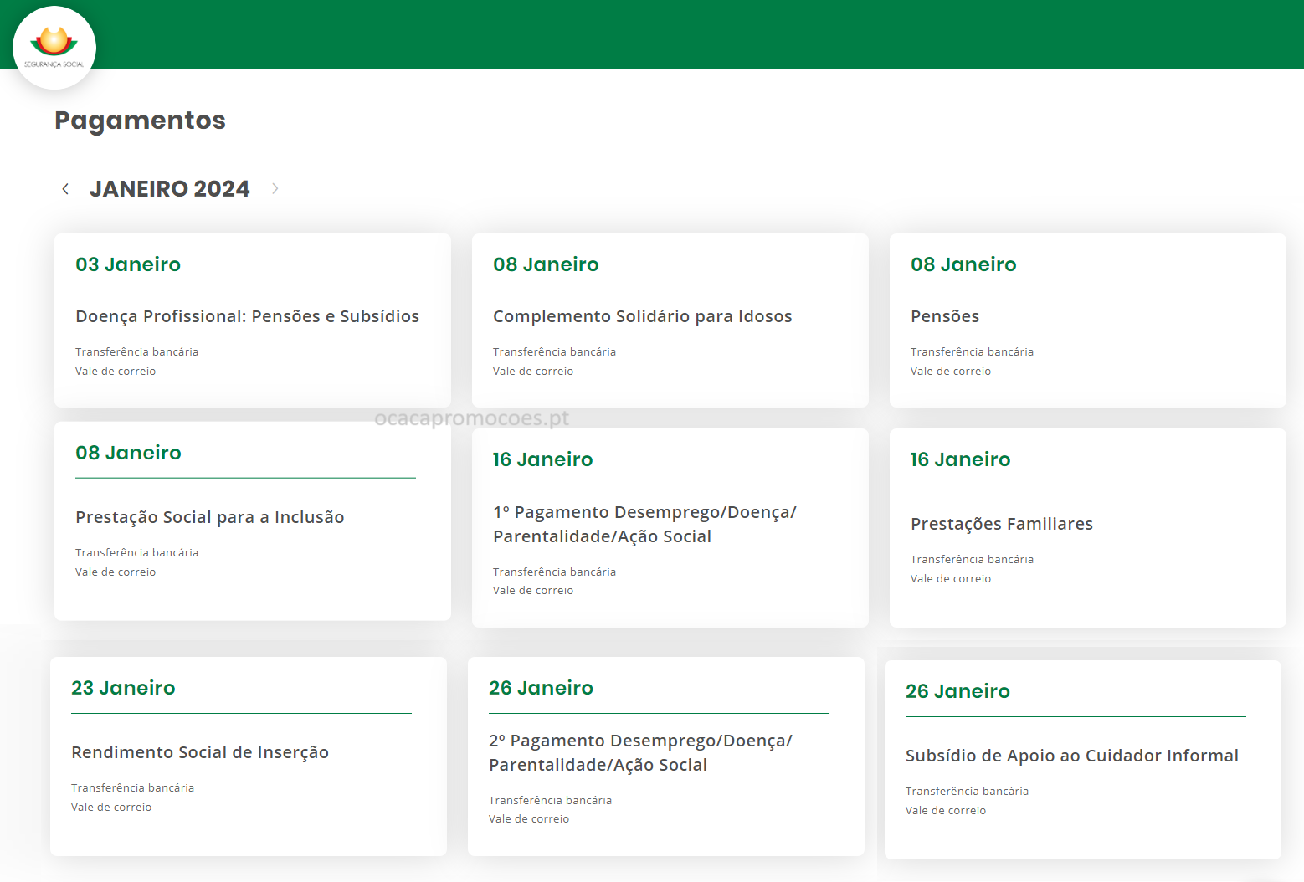Click the Segurança Social logo

click(54, 48)
